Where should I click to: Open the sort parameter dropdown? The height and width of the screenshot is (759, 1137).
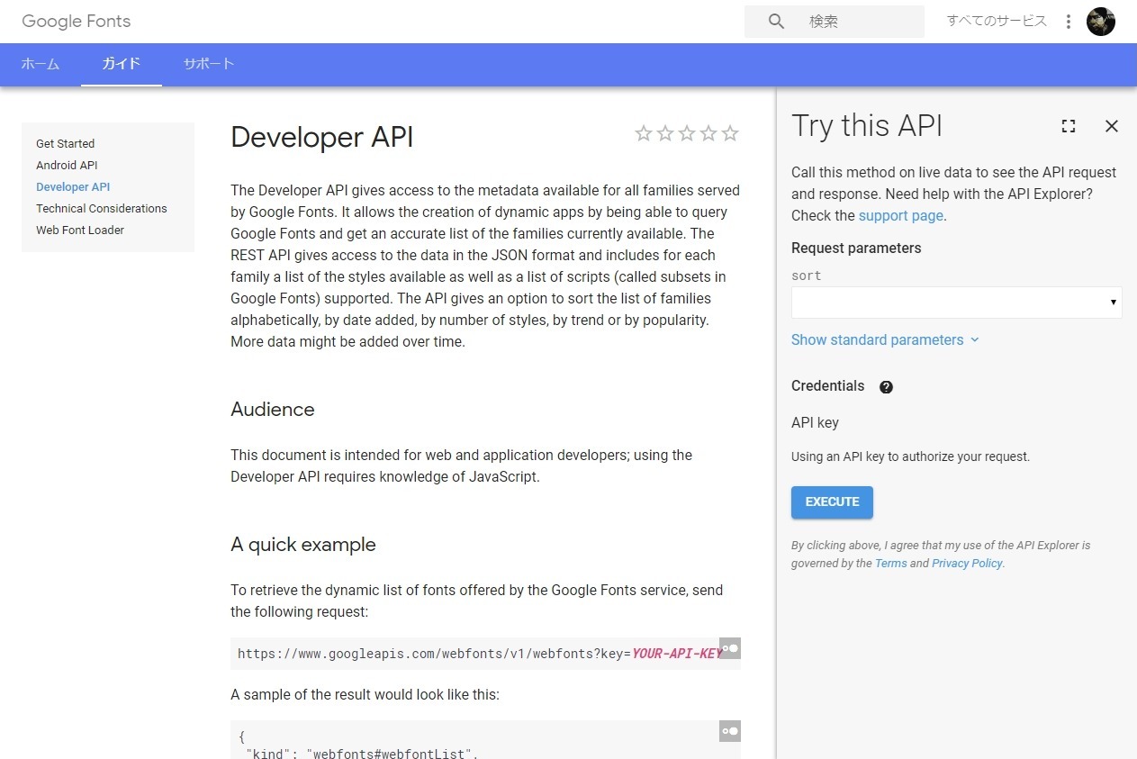(x=957, y=303)
